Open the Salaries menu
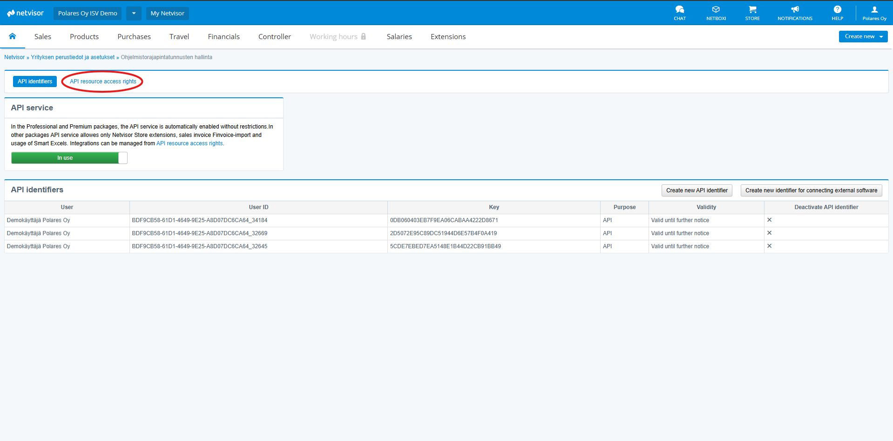Image resolution: width=893 pixels, height=441 pixels. 399,37
